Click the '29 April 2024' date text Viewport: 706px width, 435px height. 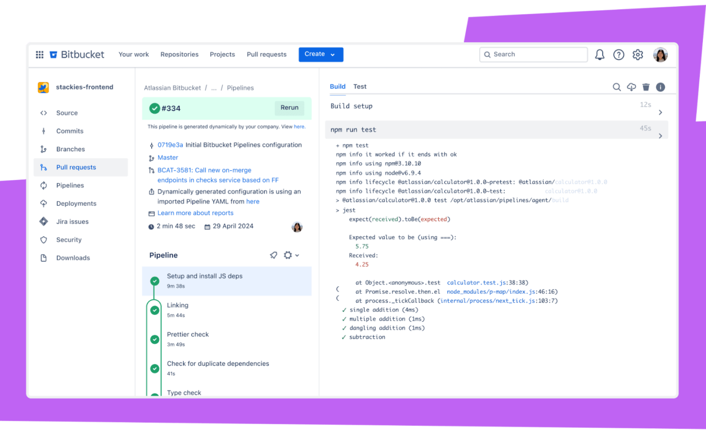(x=233, y=226)
